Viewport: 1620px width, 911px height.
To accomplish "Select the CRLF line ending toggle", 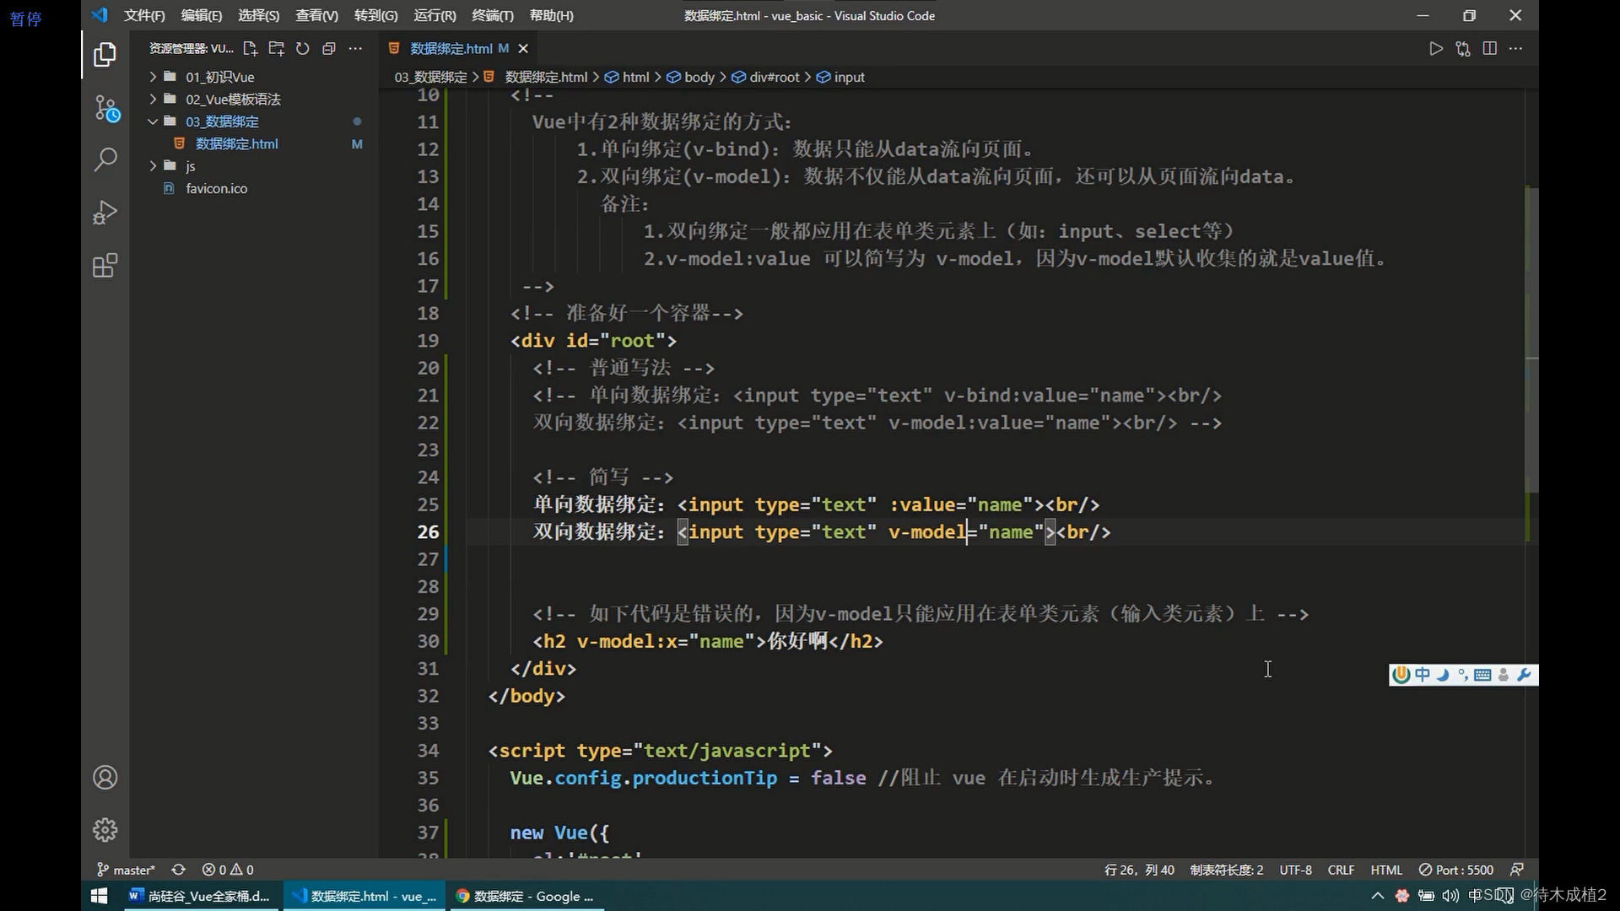I will pyautogui.click(x=1342, y=869).
